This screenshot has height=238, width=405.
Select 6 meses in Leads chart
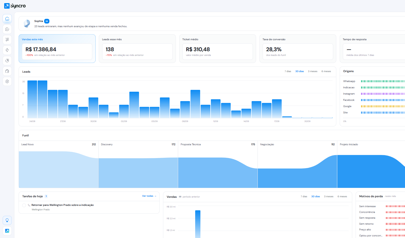tap(326, 71)
